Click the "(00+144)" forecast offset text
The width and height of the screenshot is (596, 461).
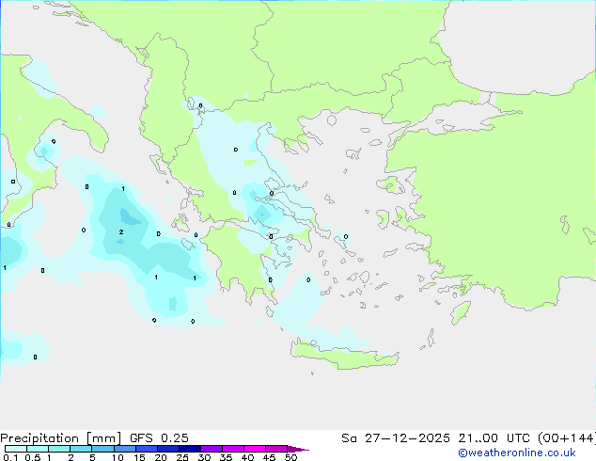coord(566,438)
